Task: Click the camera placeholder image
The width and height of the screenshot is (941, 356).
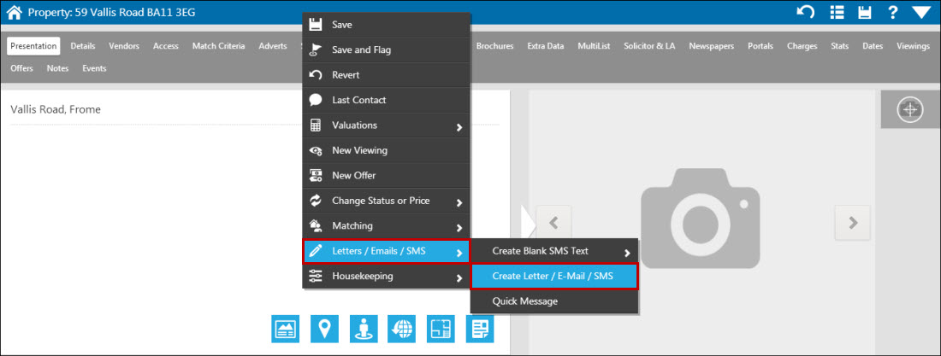Action: 701,218
